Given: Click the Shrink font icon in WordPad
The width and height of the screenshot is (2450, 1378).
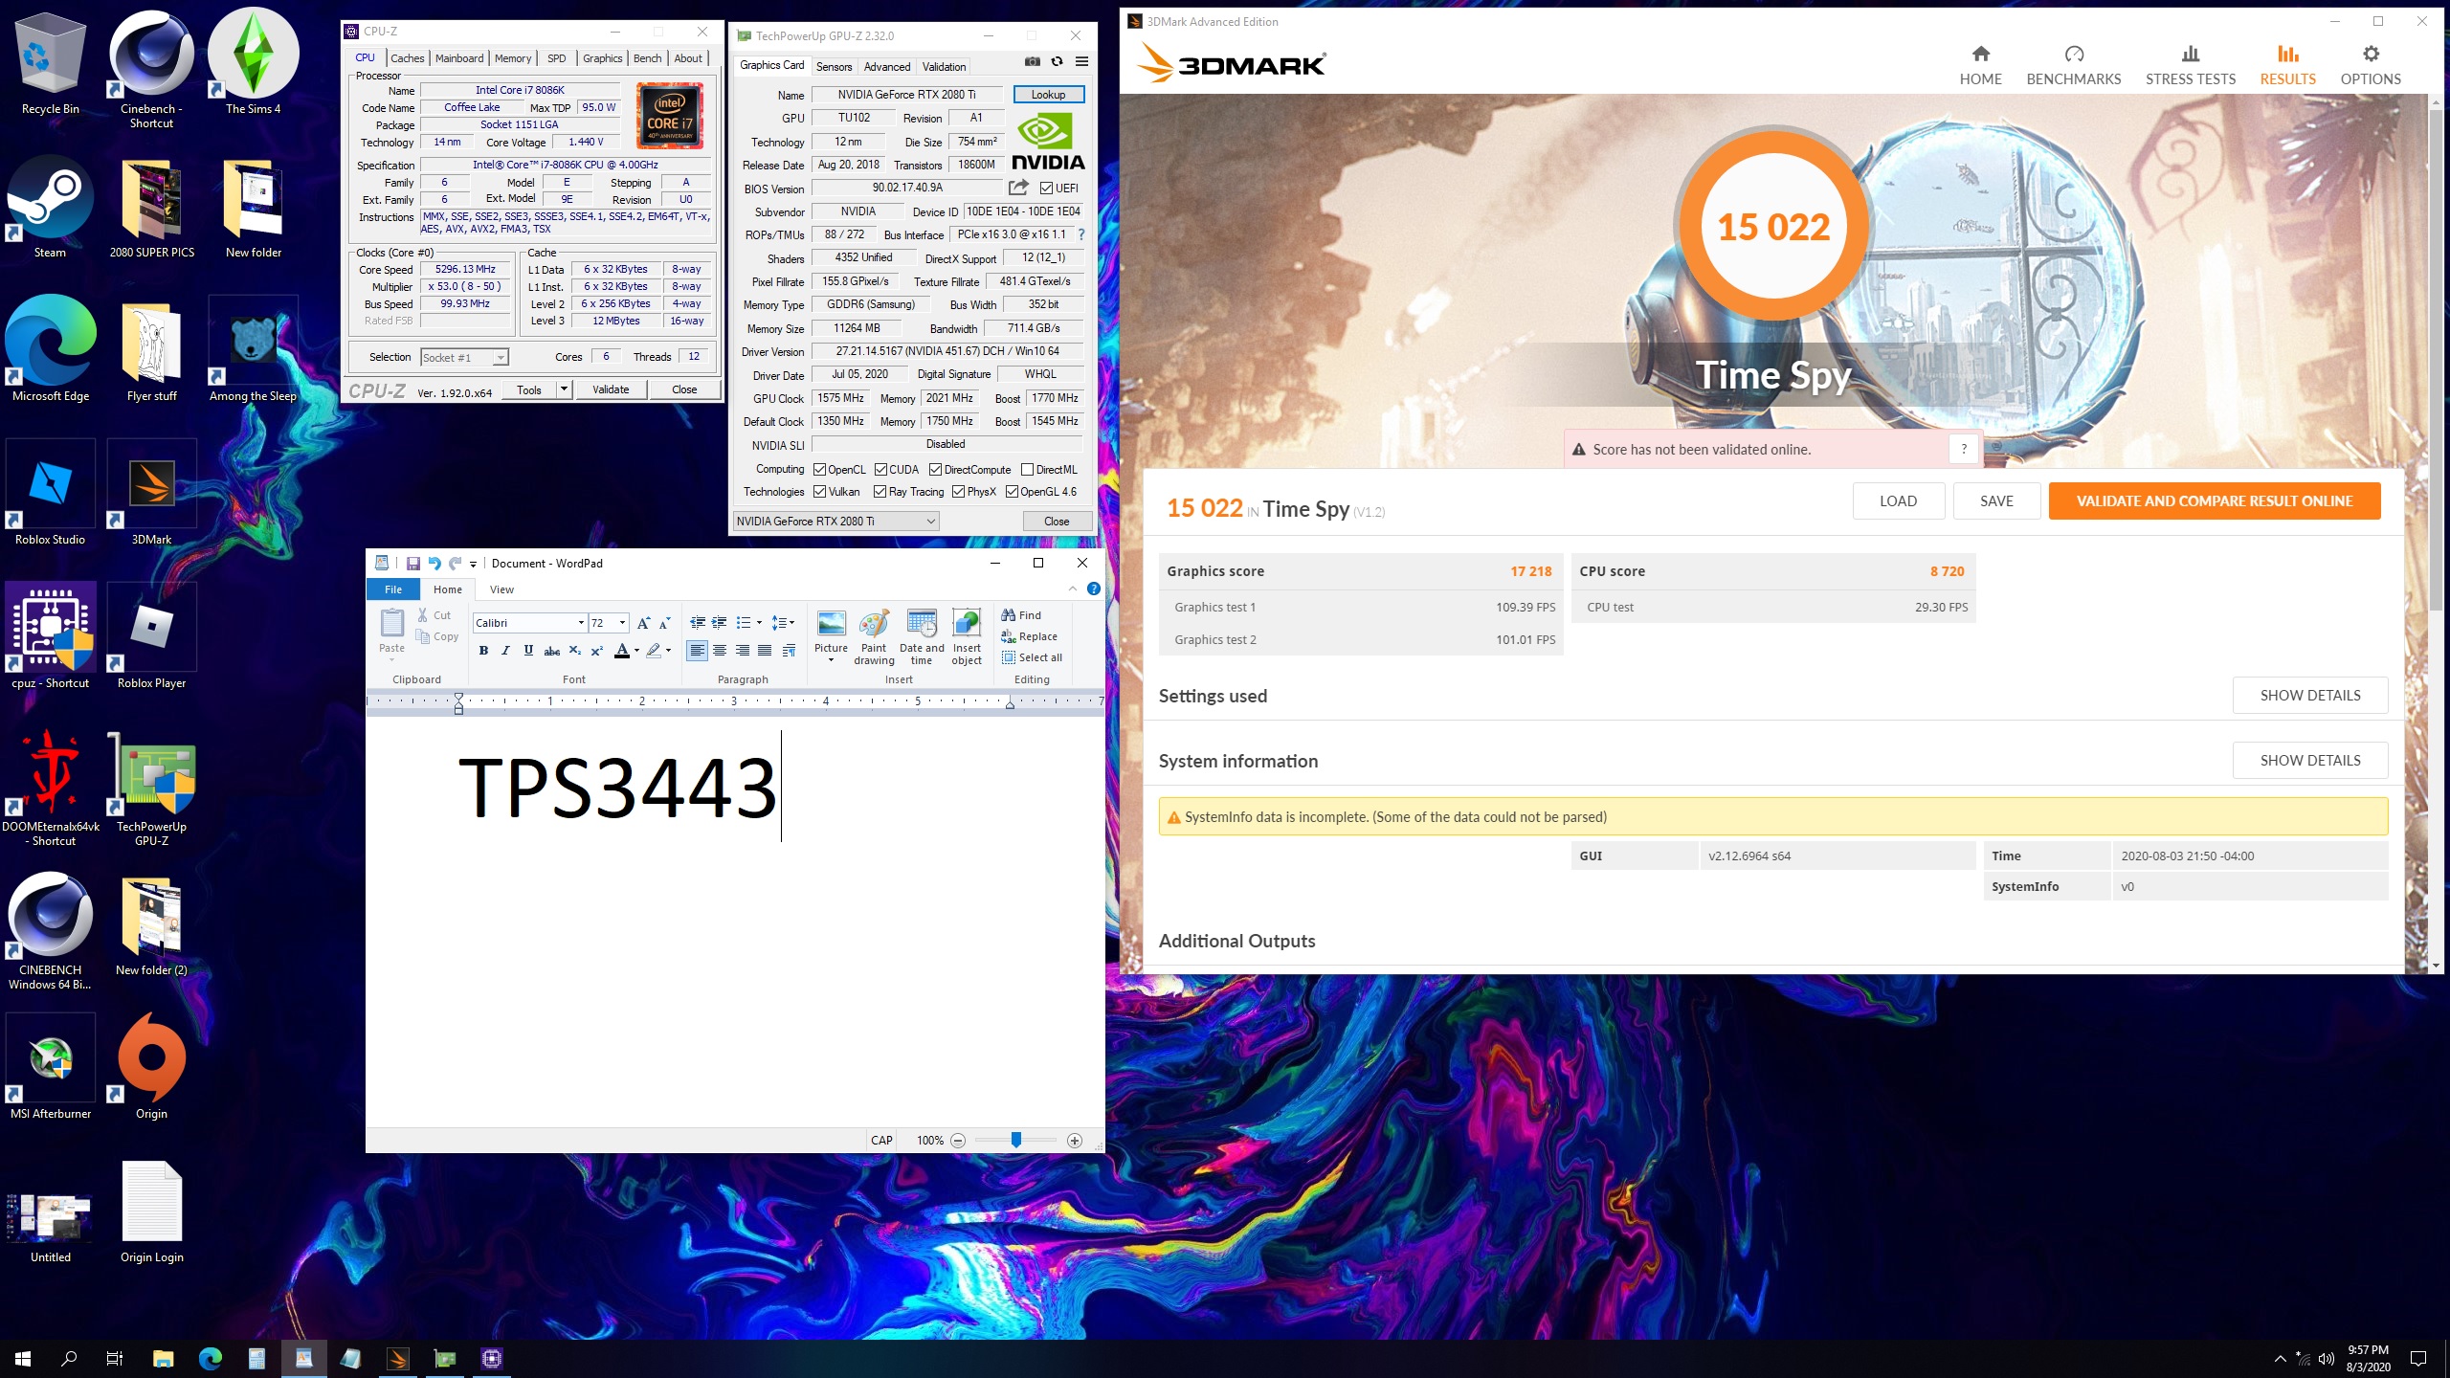Looking at the screenshot, I should coord(665,623).
